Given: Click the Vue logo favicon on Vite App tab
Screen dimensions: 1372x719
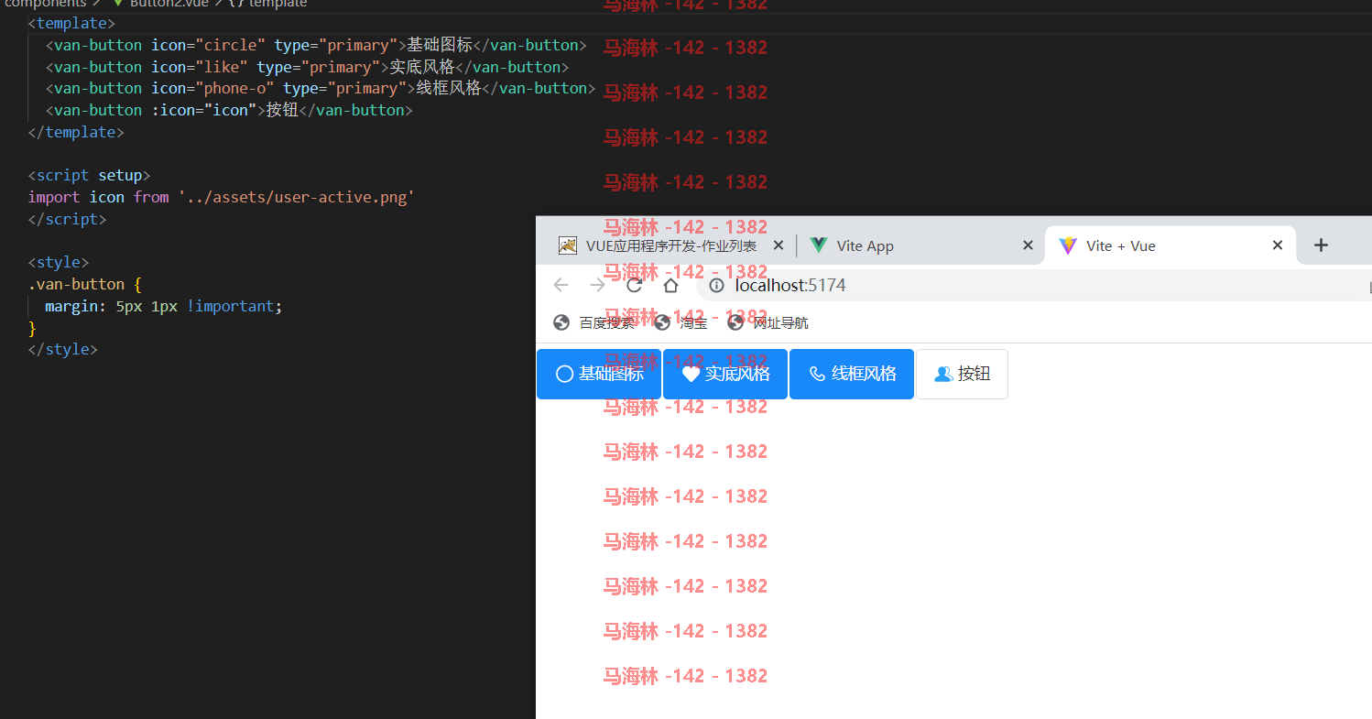Looking at the screenshot, I should [x=819, y=245].
